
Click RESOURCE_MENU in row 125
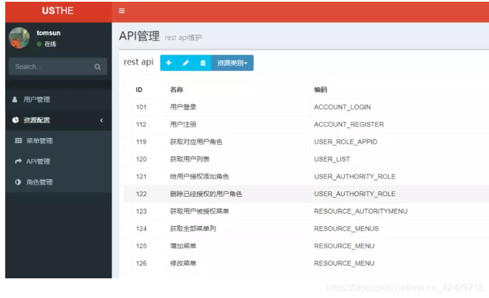[x=344, y=246]
